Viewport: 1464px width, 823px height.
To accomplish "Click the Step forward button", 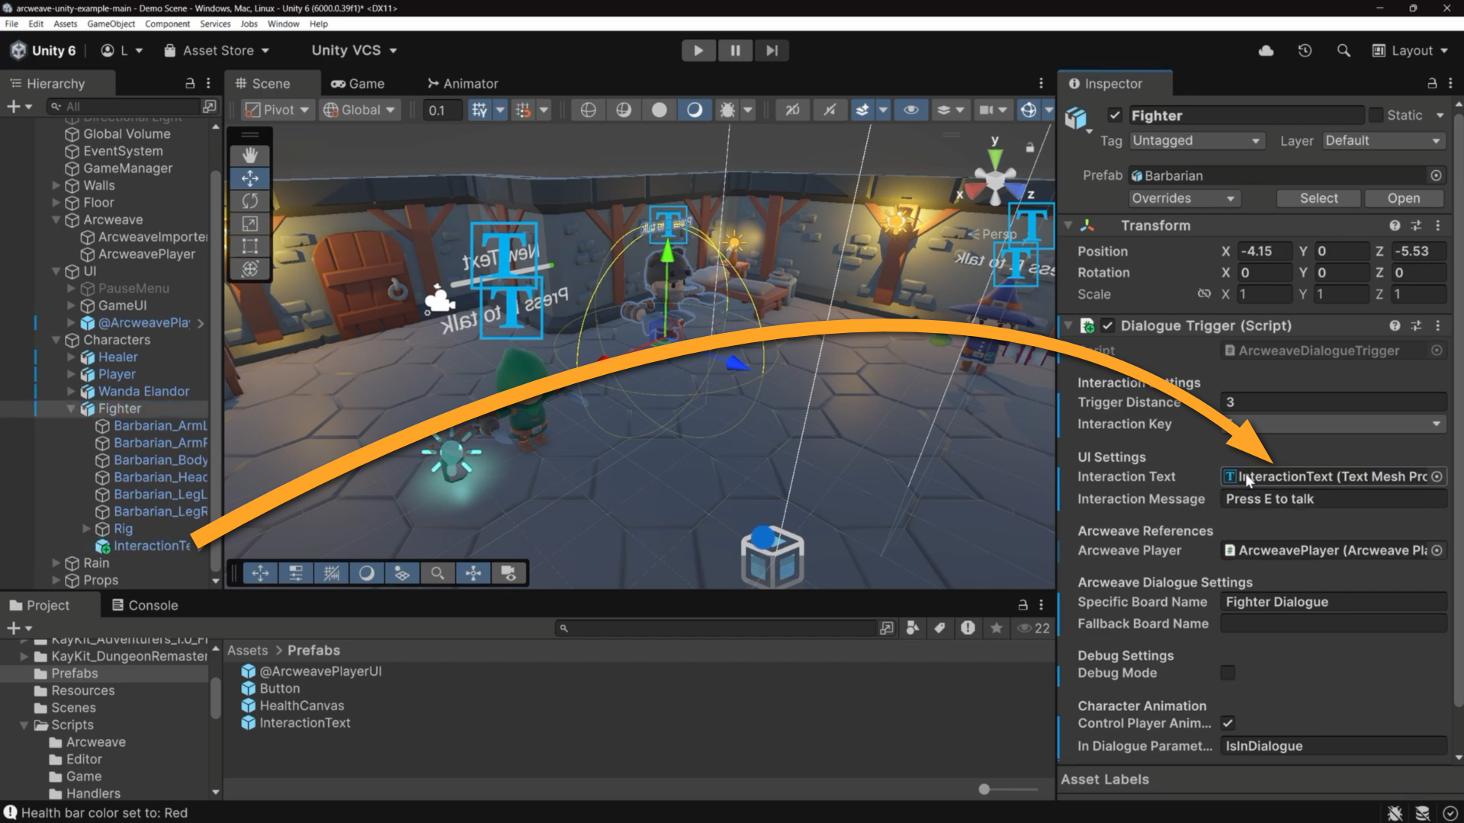I will 772,50.
